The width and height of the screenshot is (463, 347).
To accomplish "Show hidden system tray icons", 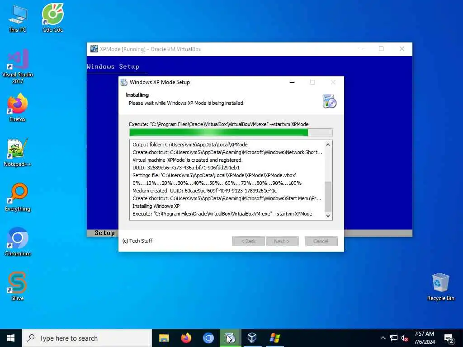I will pos(383,338).
